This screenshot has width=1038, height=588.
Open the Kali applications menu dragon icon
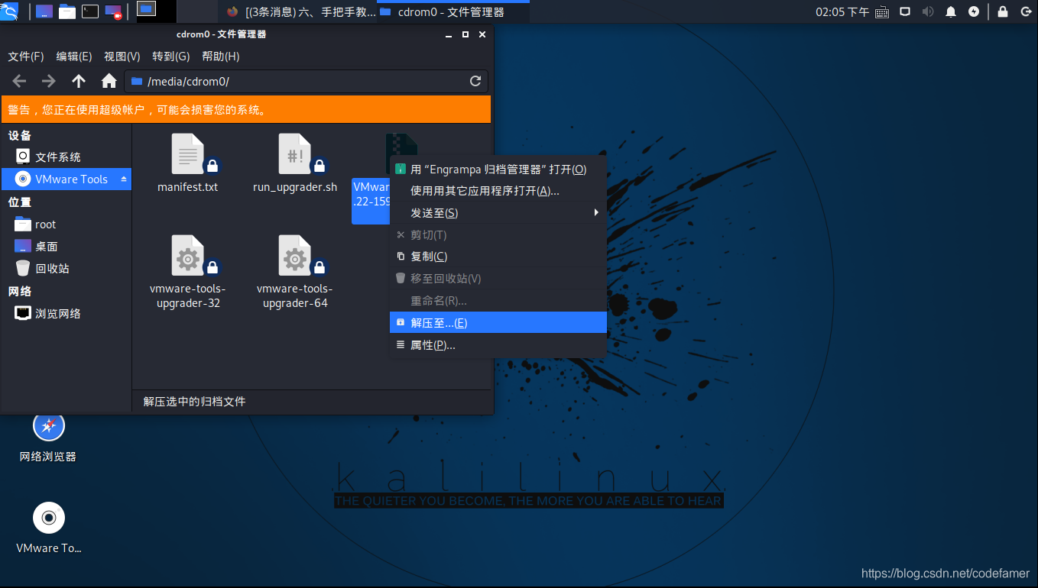coord(11,11)
